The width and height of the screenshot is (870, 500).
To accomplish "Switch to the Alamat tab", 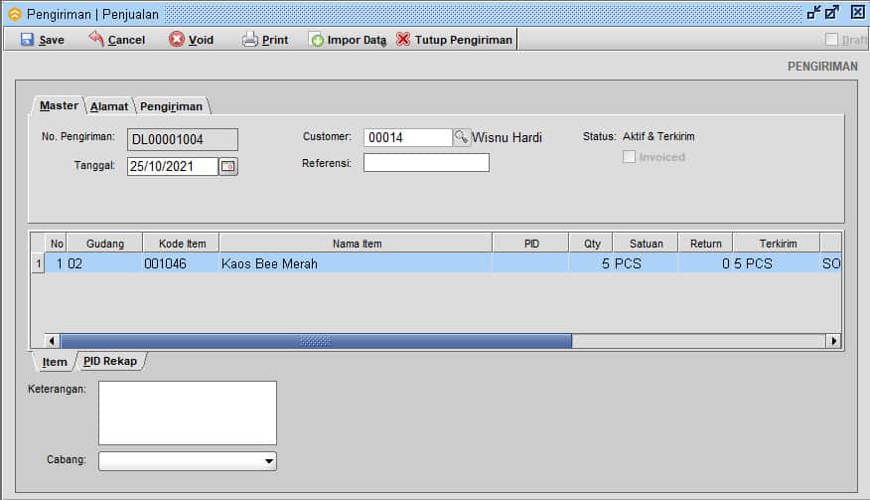I will pos(108,106).
